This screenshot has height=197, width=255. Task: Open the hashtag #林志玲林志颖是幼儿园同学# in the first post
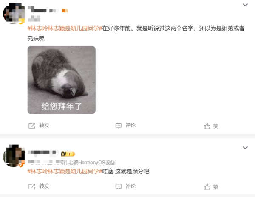65,28
